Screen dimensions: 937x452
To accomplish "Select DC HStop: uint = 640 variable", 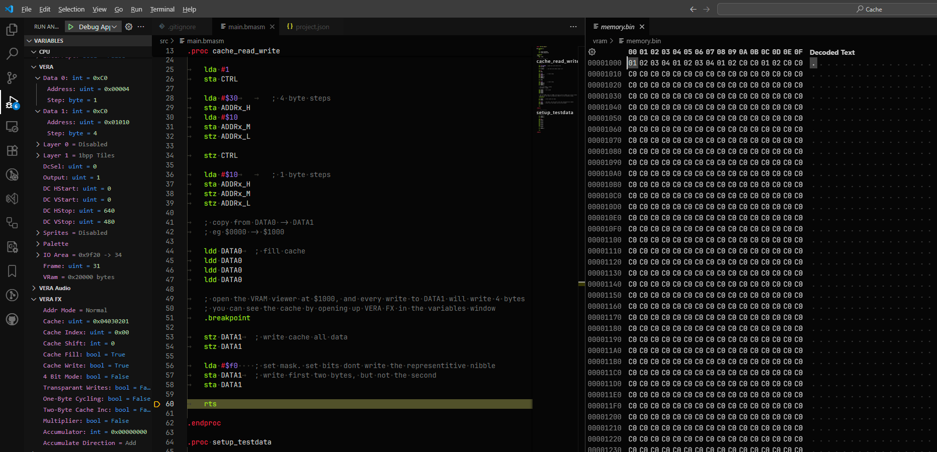I will [79, 211].
